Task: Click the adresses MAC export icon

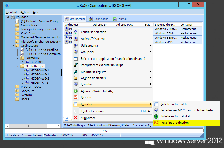Action: [156, 110]
